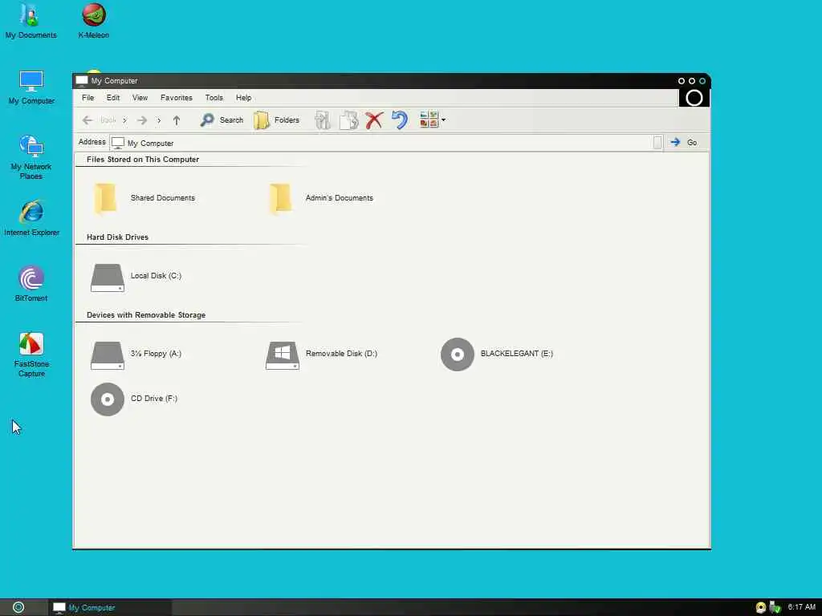Open the Forward history dropdown arrow
The height and width of the screenshot is (616, 822).
[x=159, y=120]
